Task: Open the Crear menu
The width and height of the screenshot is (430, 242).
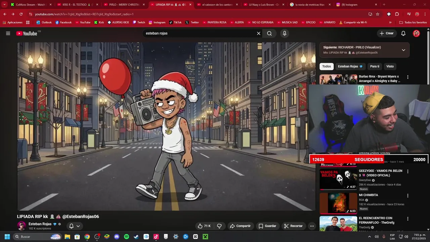Action: 386,33
